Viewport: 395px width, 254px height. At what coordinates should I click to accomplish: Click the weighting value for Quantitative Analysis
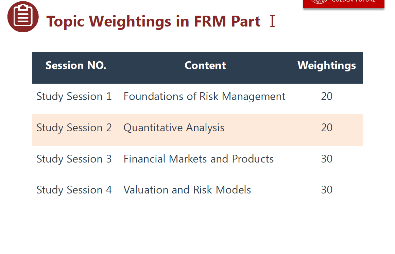coord(327,128)
